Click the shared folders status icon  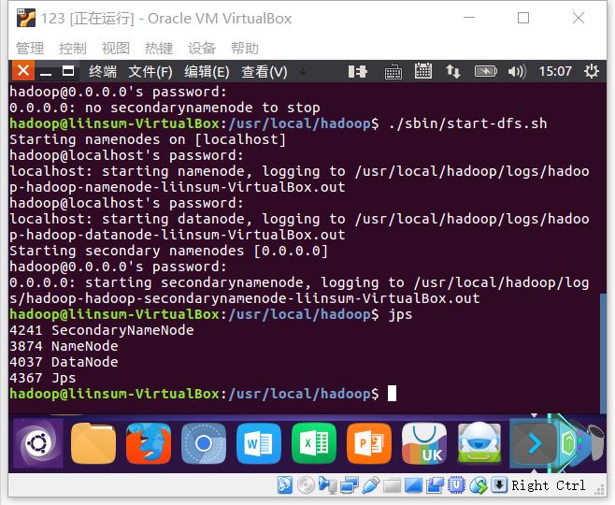point(393,486)
